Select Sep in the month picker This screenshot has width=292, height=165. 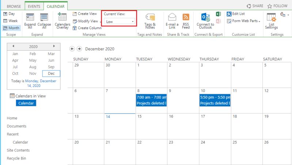pyautogui.click(x=51, y=67)
